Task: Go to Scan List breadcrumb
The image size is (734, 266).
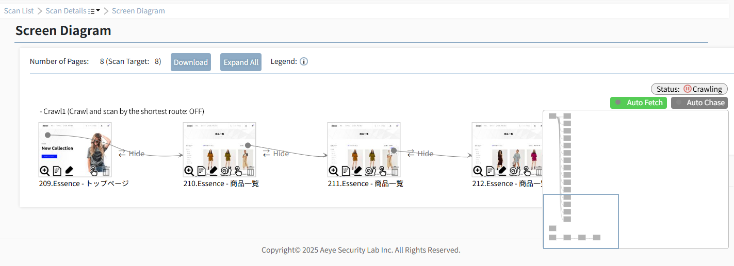Action: pyautogui.click(x=19, y=11)
